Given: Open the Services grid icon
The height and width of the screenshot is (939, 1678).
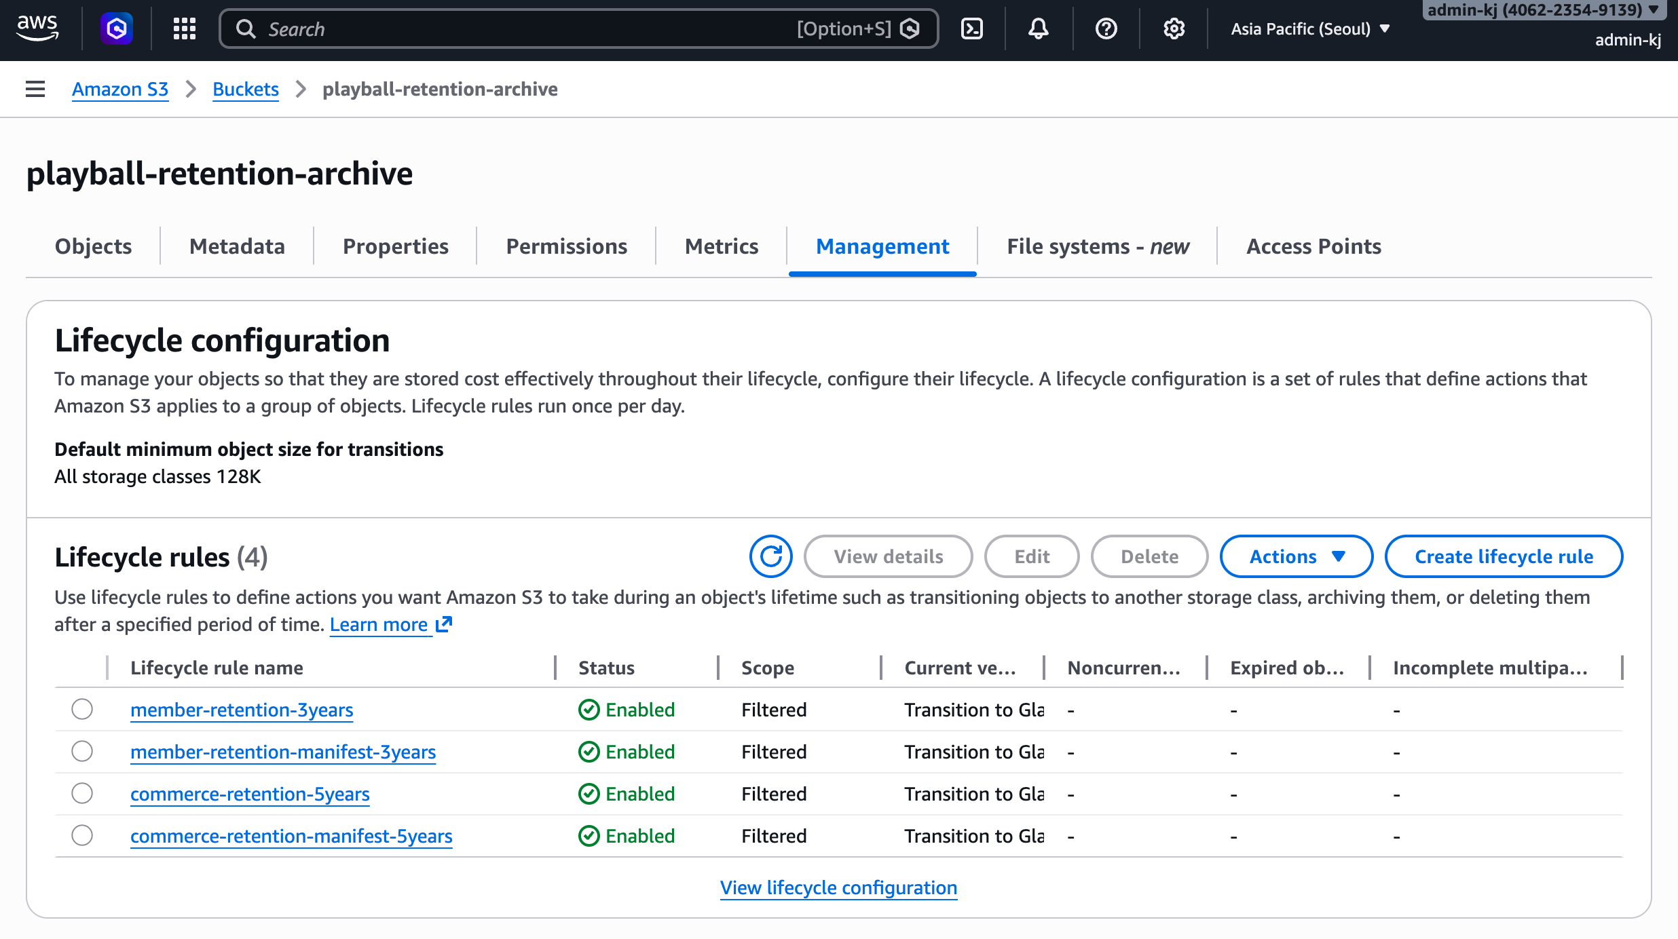Looking at the screenshot, I should (x=184, y=28).
